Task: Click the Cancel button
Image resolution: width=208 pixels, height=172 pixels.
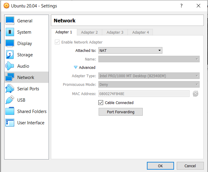Action: (x=190, y=166)
